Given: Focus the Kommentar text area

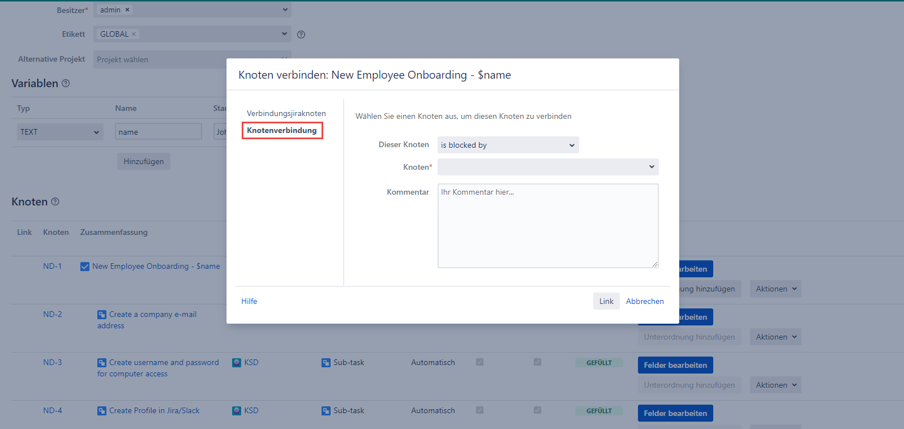Looking at the screenshot, I should pos(547,225).
